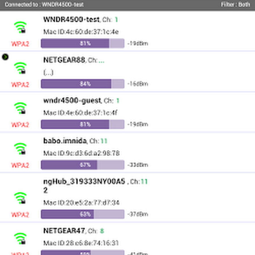Click the 81% signal bar for wndr4500-guest

tap(82, 124)
